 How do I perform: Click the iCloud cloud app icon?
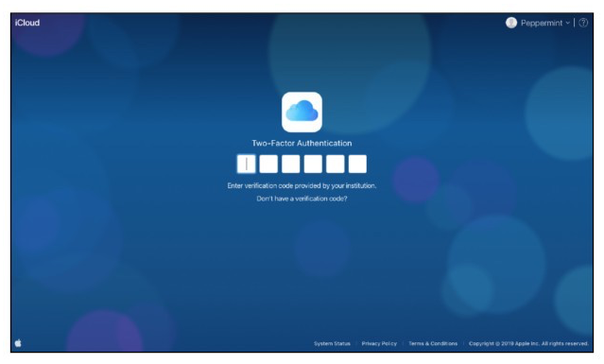(302, 113)
